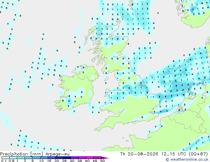Select the '12..15 UTC' time range text
The height and width of the screenshot is (162, 210).
tap(174, 154)
